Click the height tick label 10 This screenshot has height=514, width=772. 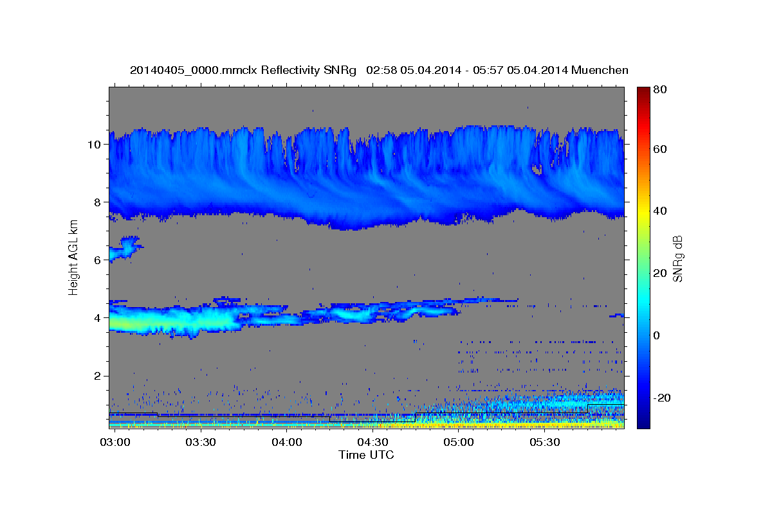[x=94, y=145]
